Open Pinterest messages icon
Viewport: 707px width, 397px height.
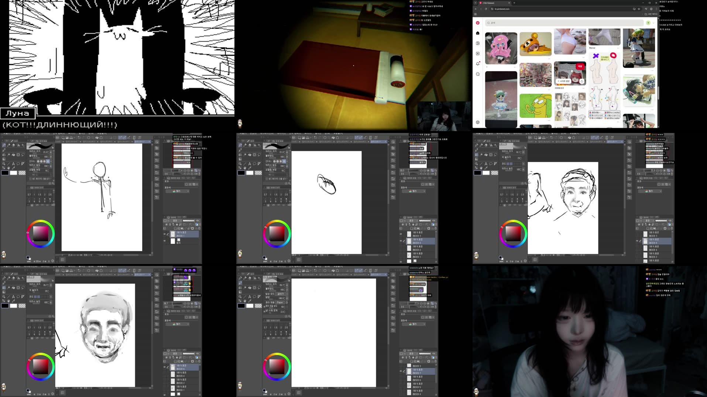coord(478,74)
